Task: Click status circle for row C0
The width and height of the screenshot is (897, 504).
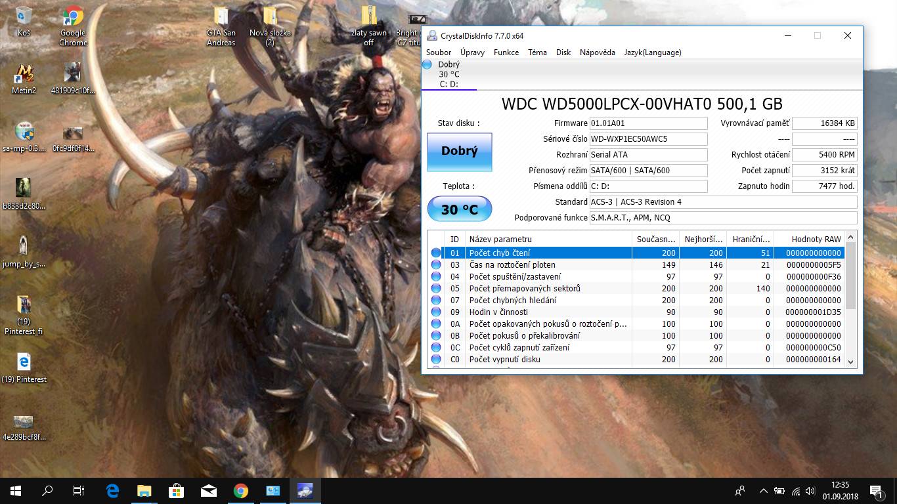Action: click(x=436, y=359)
